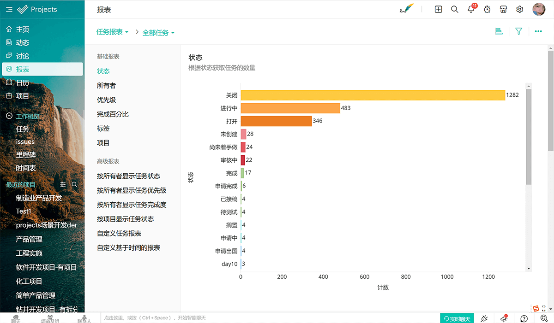
Task: Open the 全部任务 dropdown
Action: click(x=158, y=33)
